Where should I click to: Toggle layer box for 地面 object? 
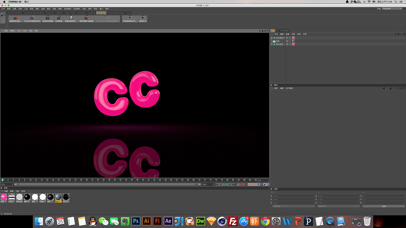tap(287, 41)
